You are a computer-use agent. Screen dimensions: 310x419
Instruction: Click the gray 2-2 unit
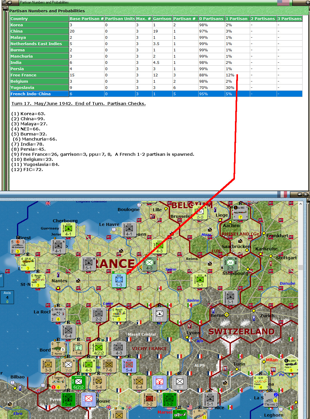pyautogui.click(x=99, y=315)
